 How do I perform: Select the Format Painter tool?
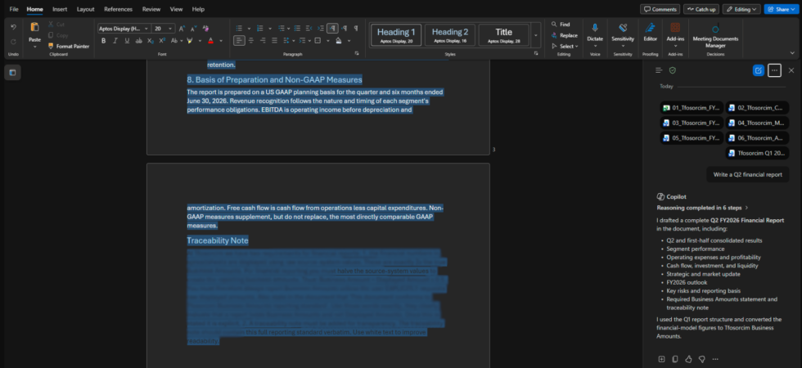(x=69, y=46)
